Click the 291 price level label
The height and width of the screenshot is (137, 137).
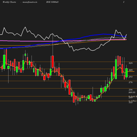131,77
